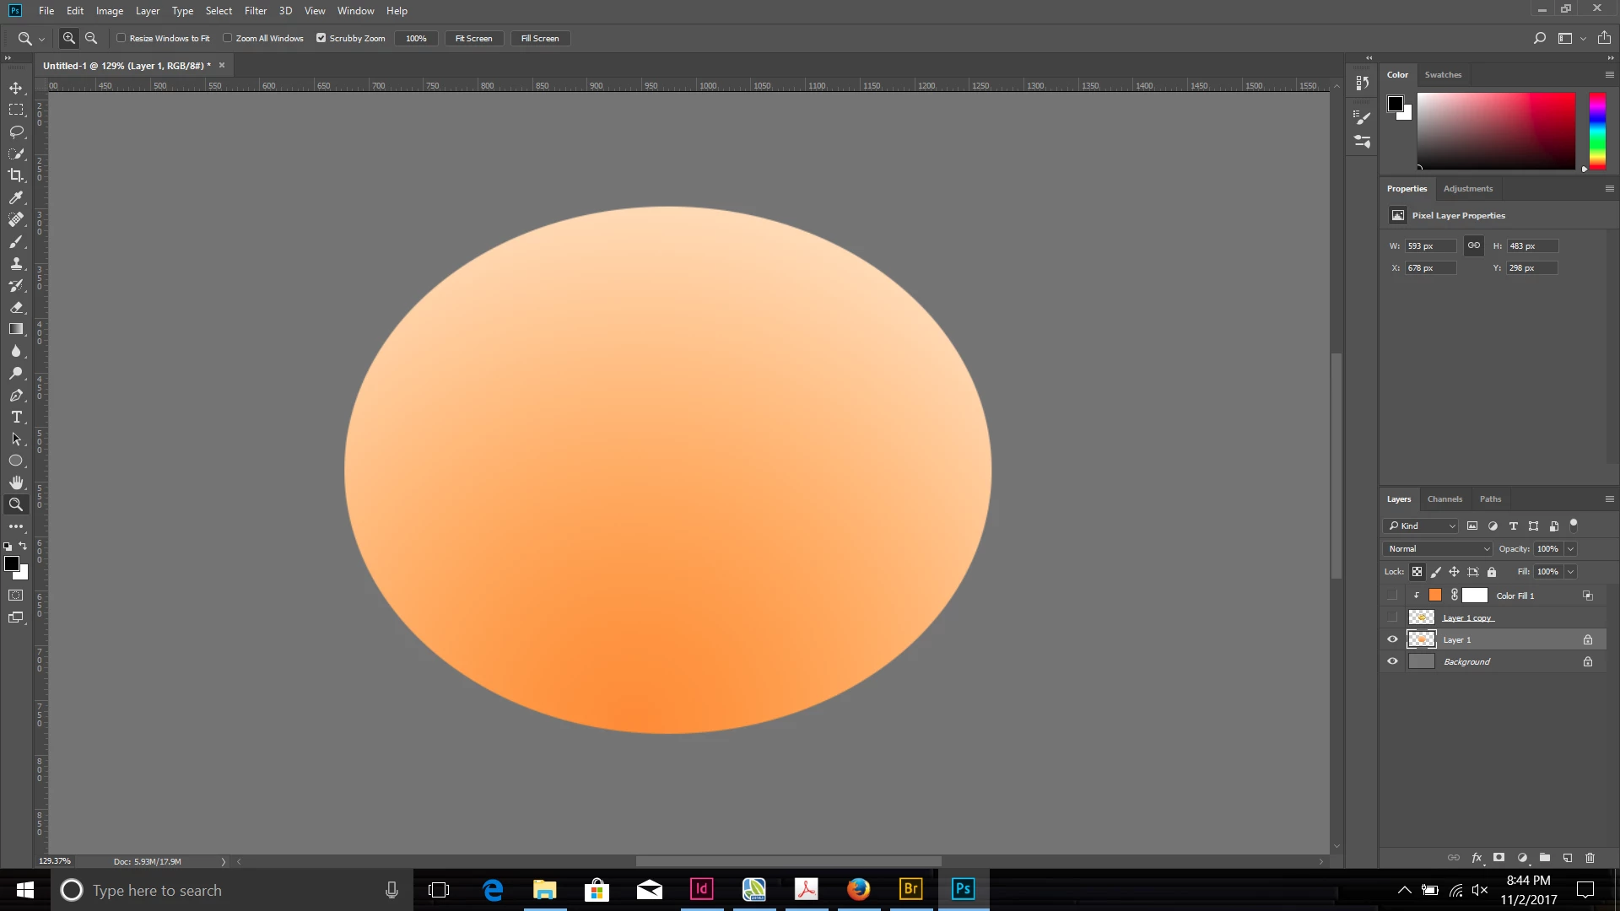This screenshot has height=911, width=1620.
Task: Disable the Scrubby Zoom checkbox
Action: (x=321, y=38)
